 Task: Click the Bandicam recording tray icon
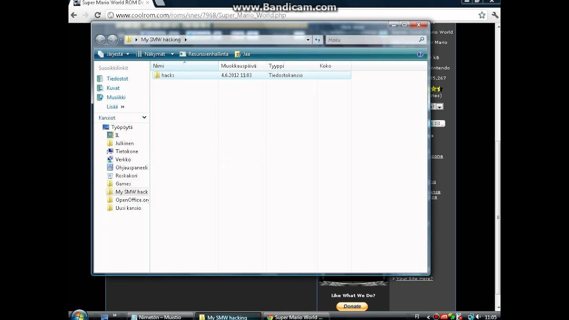tap(437, 317)
